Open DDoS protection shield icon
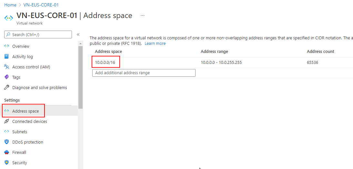Image resolution: width=353 pixels, height=169 pixels. click(6, 142)
